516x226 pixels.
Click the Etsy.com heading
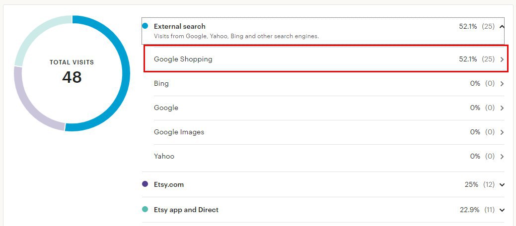169,184
